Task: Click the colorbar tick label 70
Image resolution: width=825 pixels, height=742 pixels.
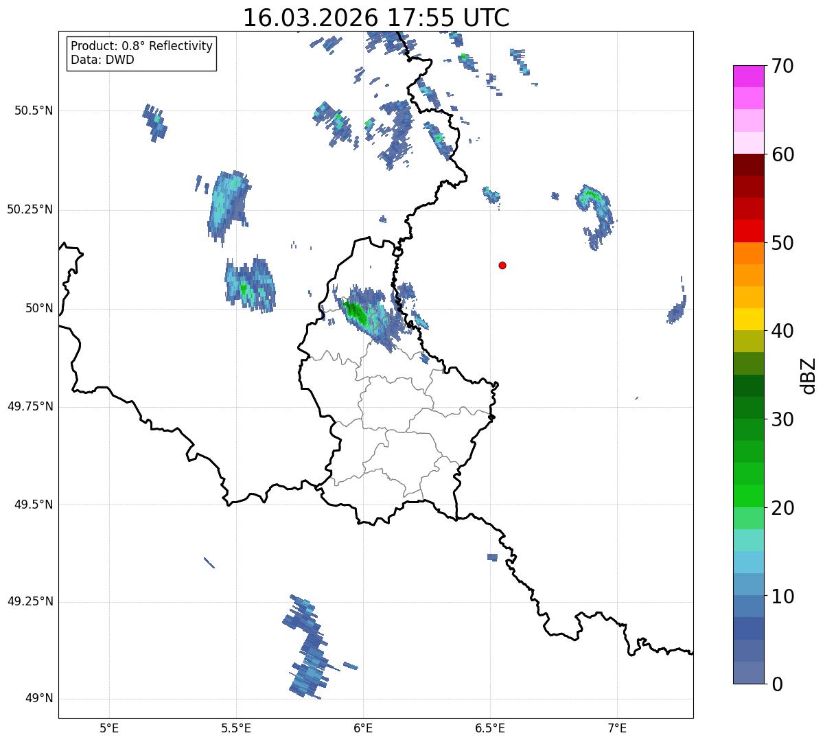Action: click(782, 66)
